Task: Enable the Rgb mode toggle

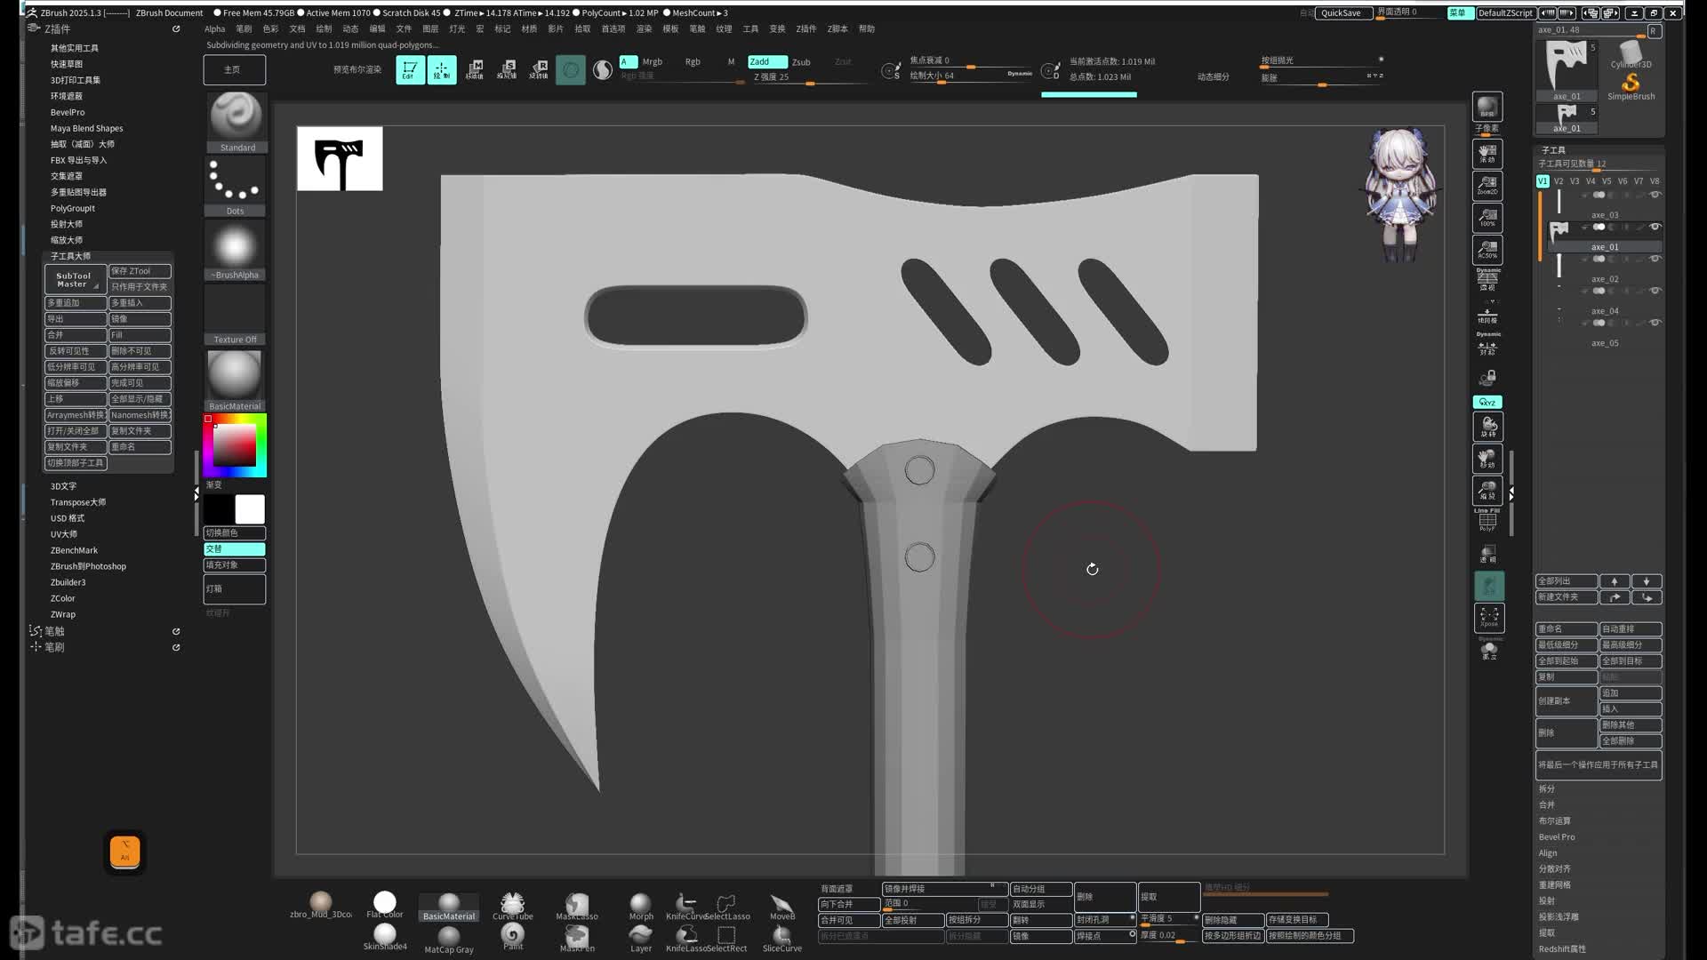Action: point(693,61)
